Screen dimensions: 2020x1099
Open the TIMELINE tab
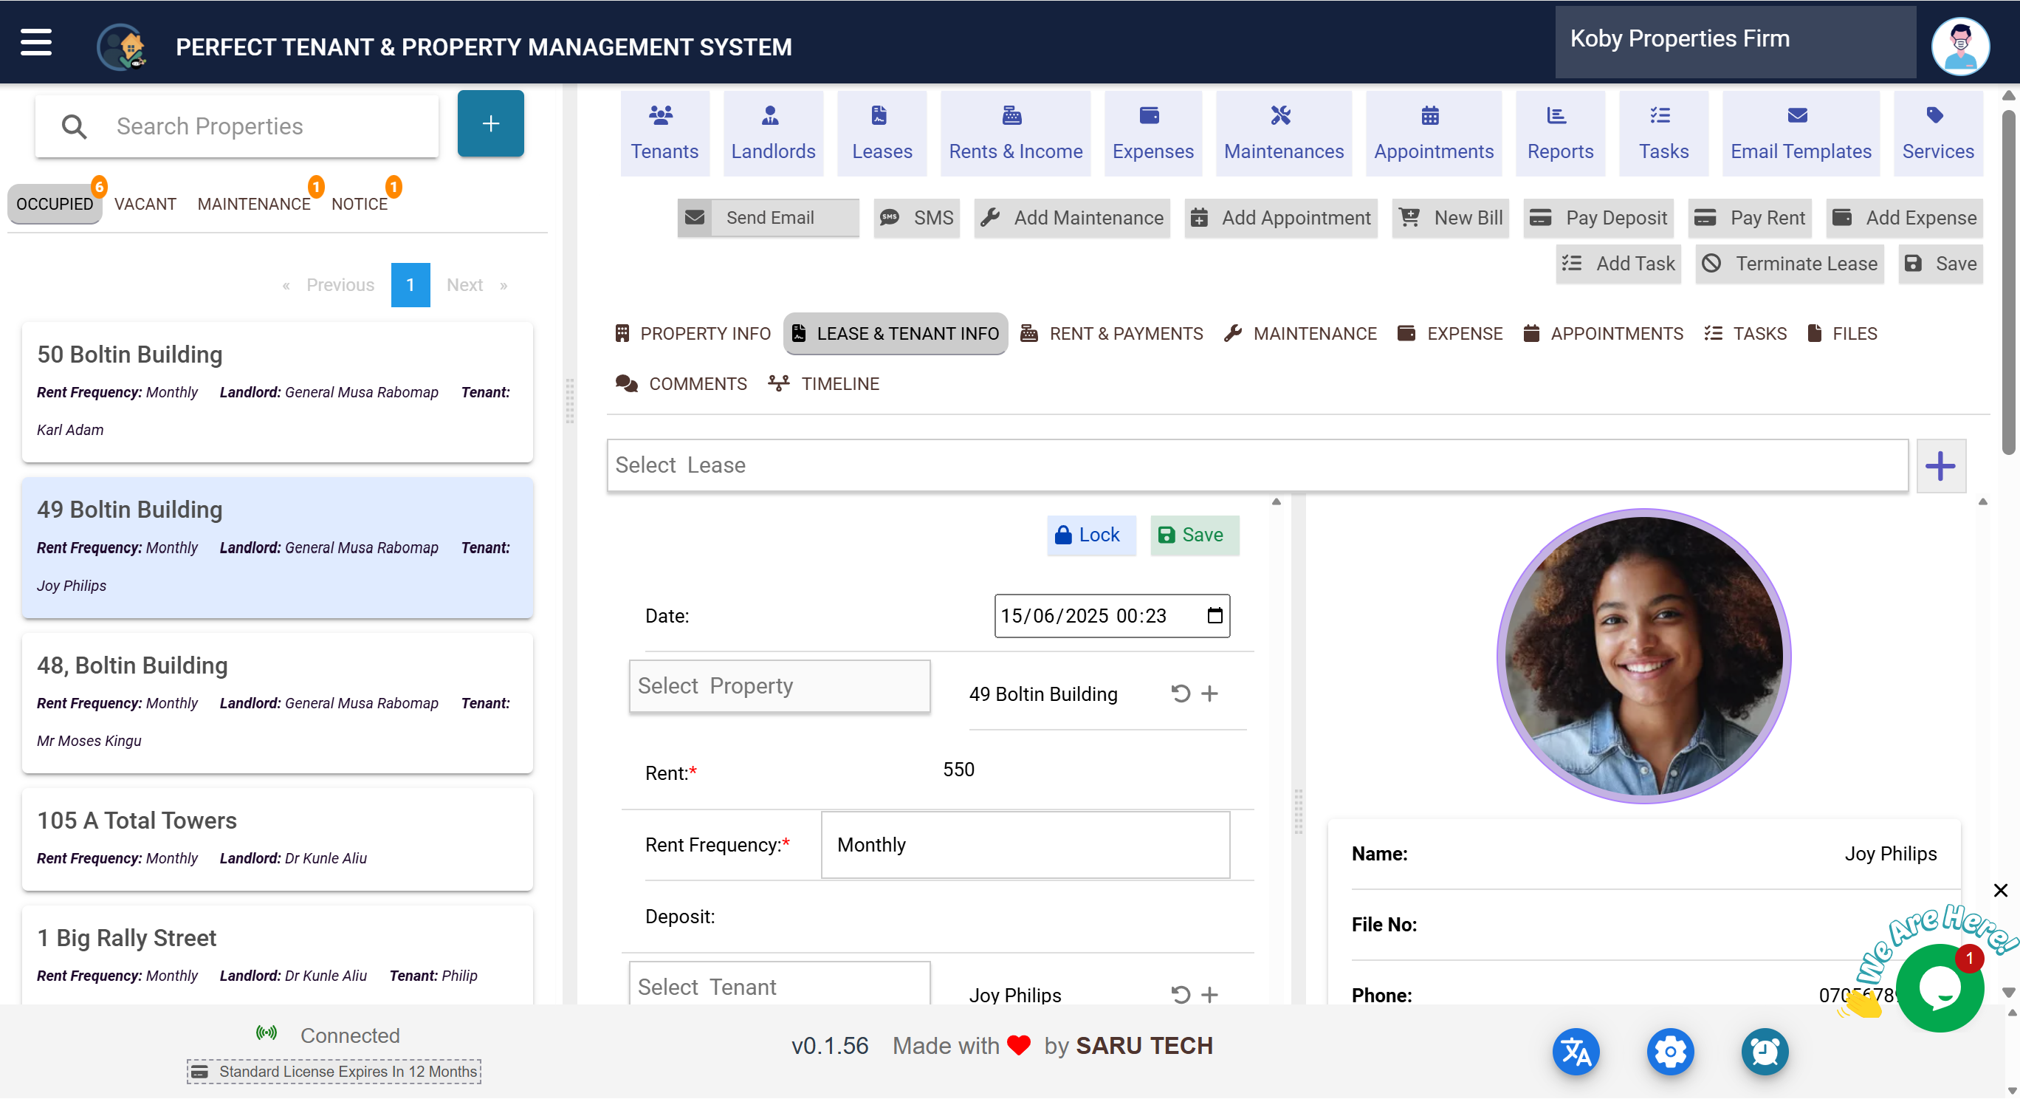pos(823,383)
